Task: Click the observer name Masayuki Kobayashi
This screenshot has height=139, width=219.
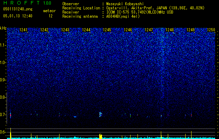Action: tap(125, 4)
